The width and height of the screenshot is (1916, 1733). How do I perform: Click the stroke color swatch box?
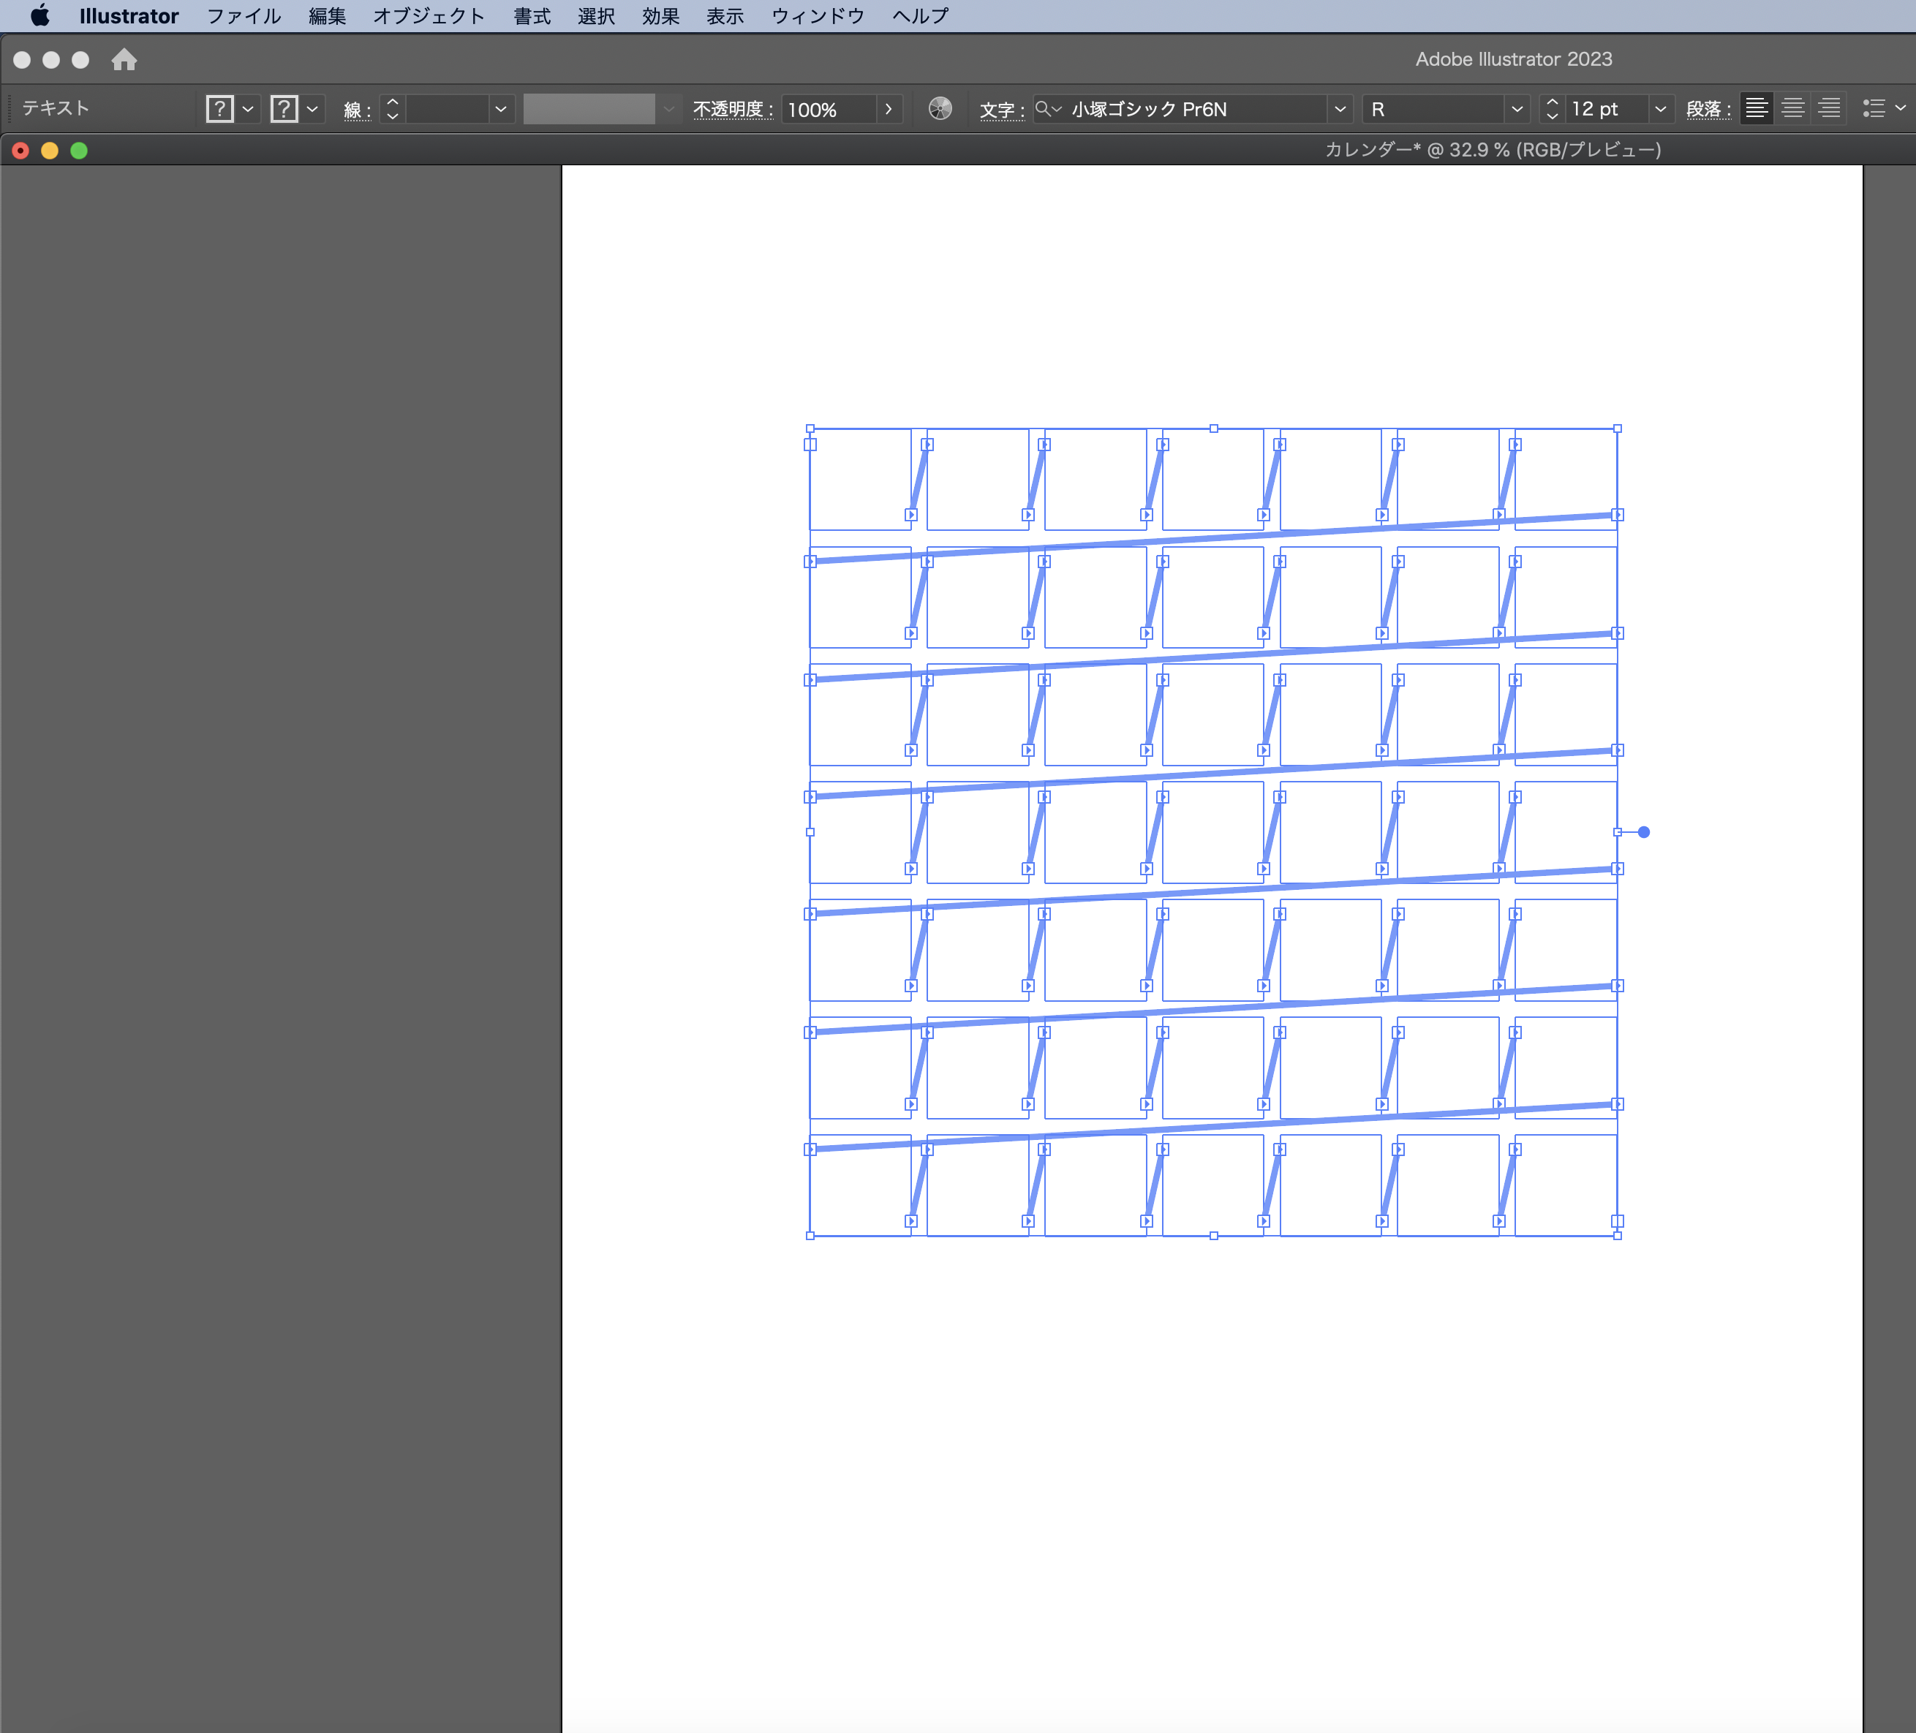point(283,109)
